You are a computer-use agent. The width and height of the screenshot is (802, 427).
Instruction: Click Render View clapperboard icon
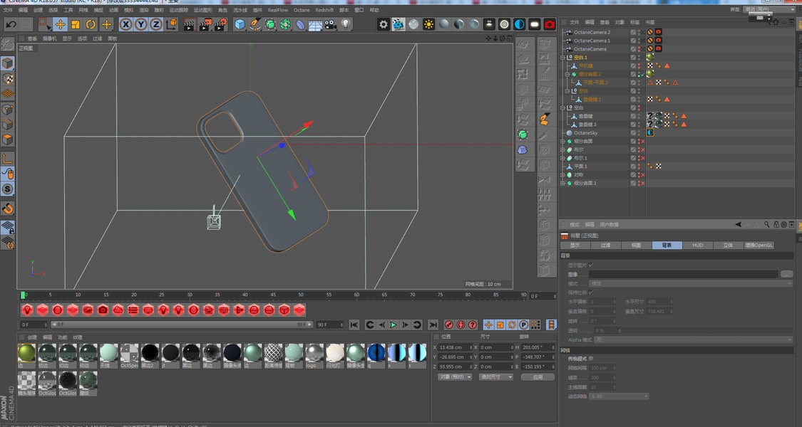(189, 24)
